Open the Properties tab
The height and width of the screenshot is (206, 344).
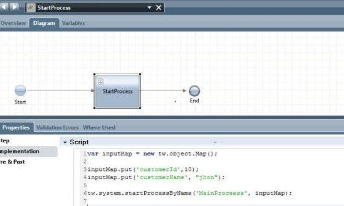16,128
